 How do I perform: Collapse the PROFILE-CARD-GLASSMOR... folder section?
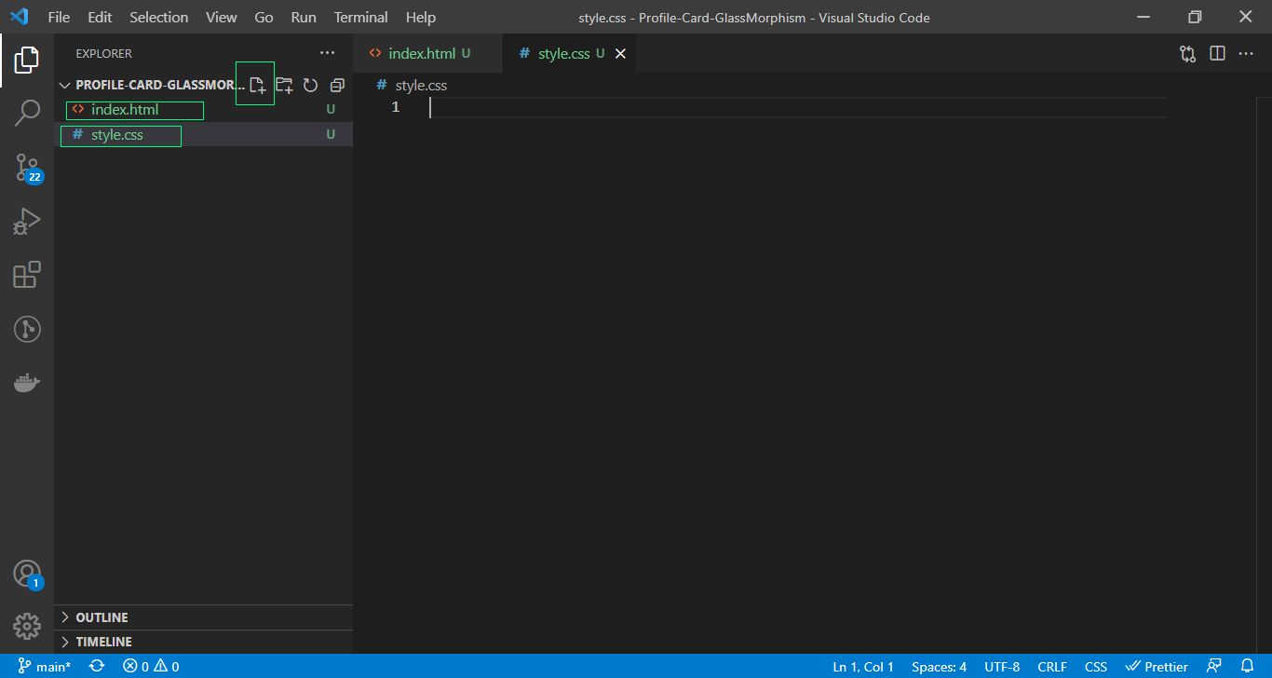[x=152, y=85]
